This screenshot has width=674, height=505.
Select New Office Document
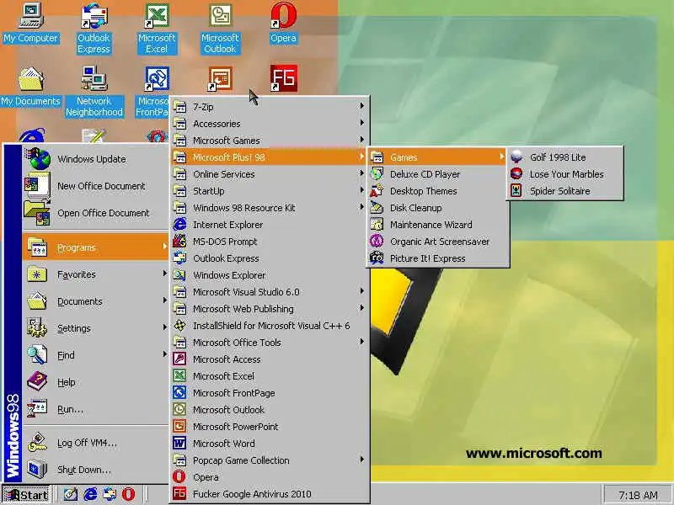tap(95, 185)
